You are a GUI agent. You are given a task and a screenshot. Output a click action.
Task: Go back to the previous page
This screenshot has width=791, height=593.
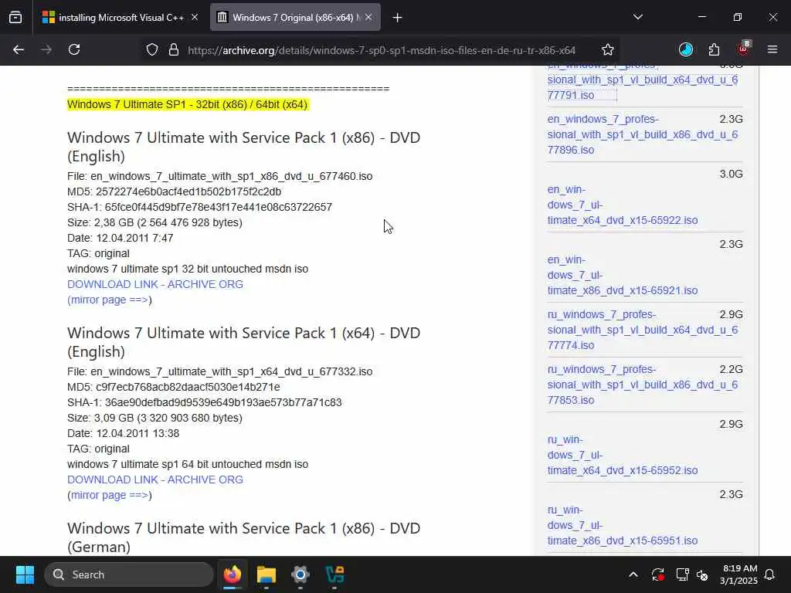coord(19,49)
